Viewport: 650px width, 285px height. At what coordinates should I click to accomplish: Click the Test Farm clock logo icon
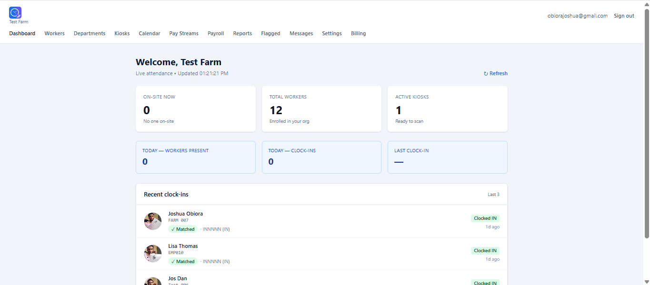[x=15, y=13]
